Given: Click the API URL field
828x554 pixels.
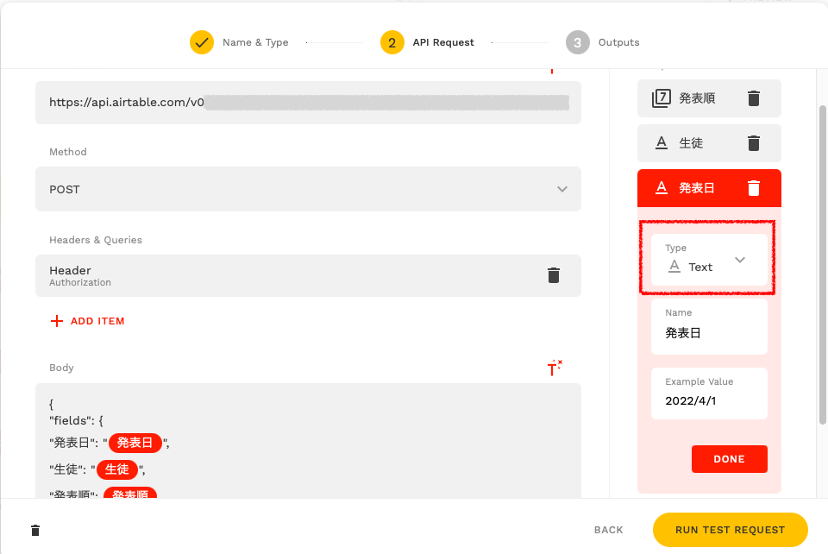Looking at the screenshot, I should pyautogui.click(x=309, y=103).
